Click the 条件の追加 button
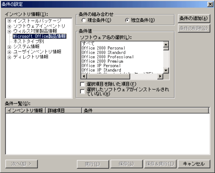This screenshot has height=173, width=215. (x=194, y=18)
